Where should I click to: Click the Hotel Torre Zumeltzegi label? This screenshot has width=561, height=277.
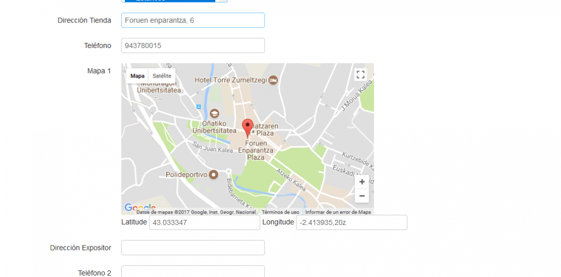pos(231,81)
